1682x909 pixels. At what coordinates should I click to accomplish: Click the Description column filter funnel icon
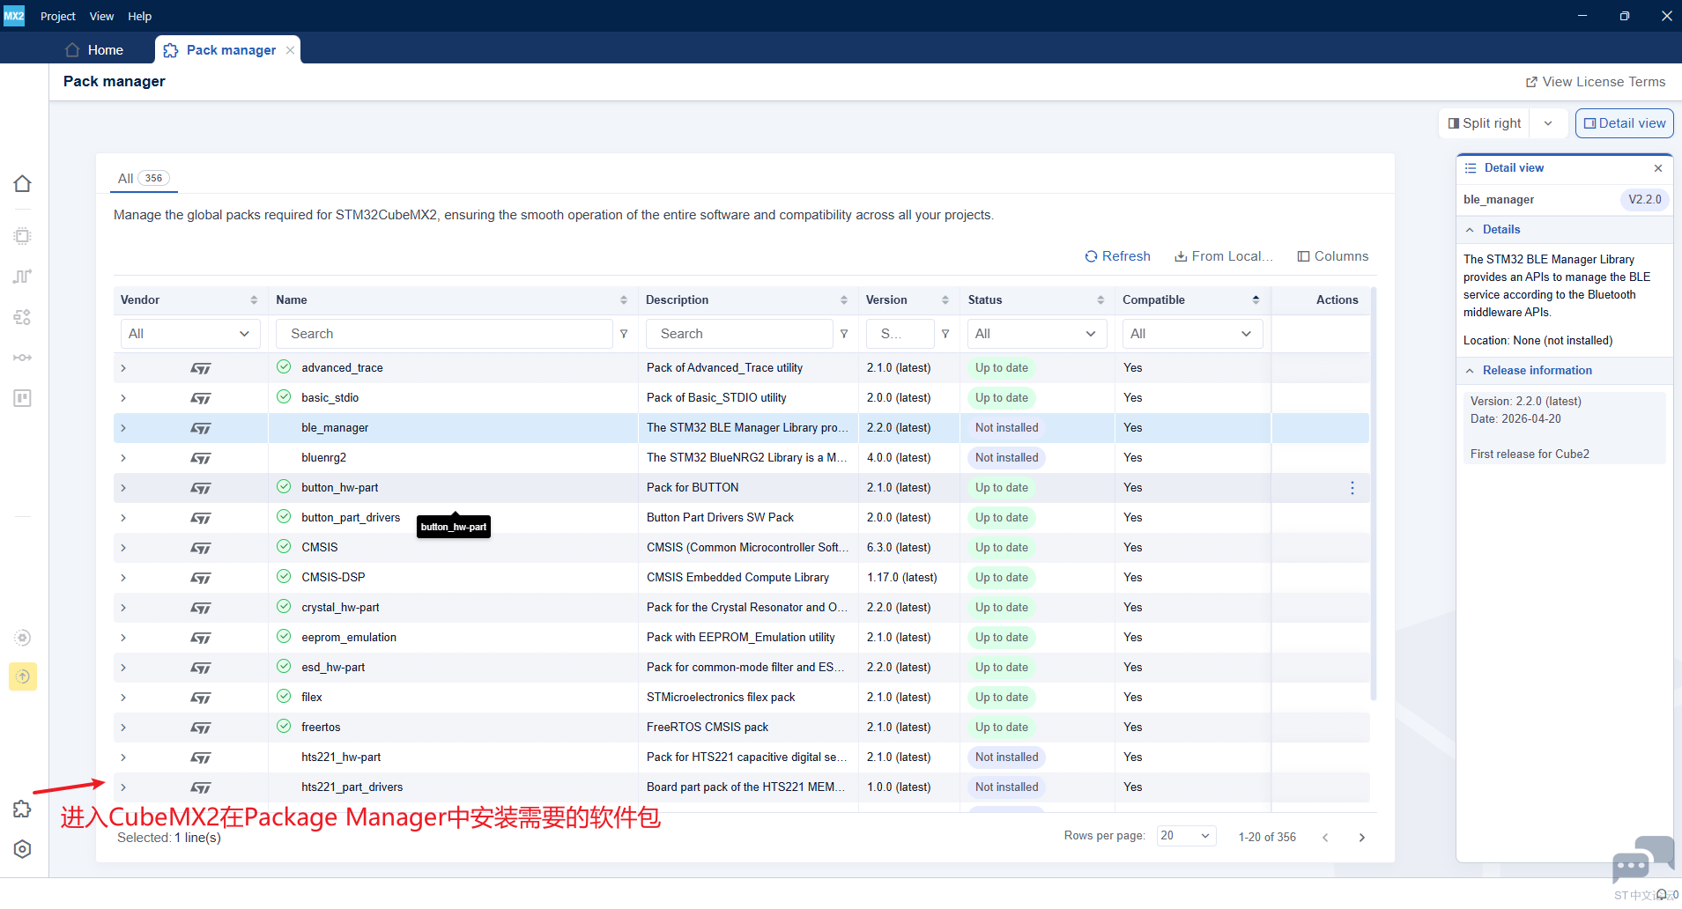click(x=844, y=334)
